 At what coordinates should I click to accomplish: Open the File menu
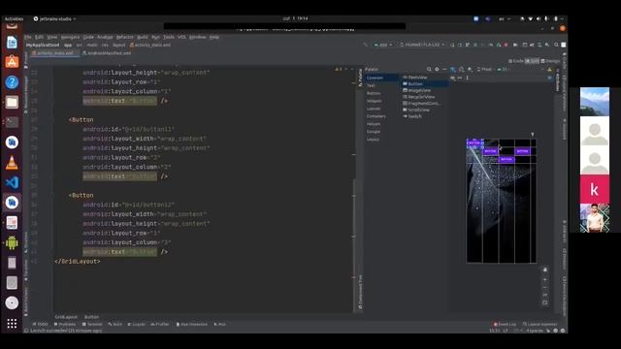coord(28,37)
